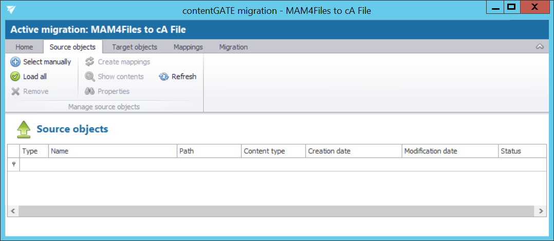Click the Properties binoculars icon
The width and height of the screenshot is (554, 241).
pyautogui.click(x=90, y=91)
